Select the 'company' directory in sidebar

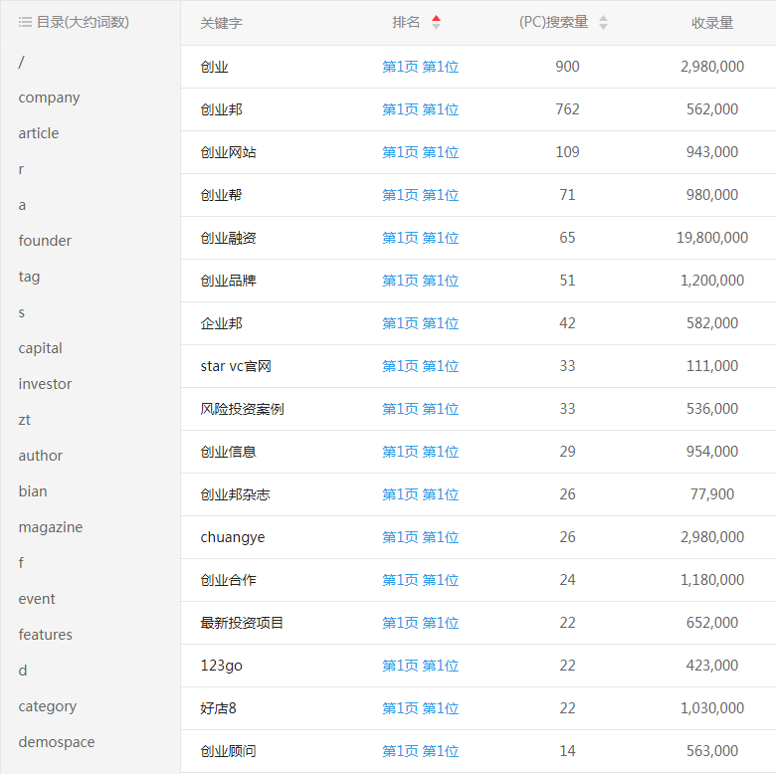click(49, 97)
